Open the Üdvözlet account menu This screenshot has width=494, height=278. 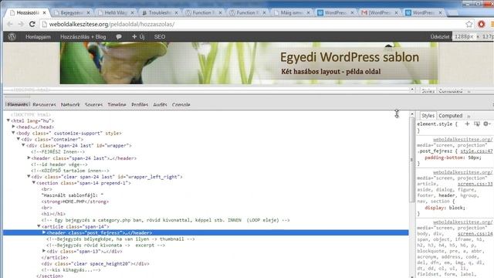440,37
